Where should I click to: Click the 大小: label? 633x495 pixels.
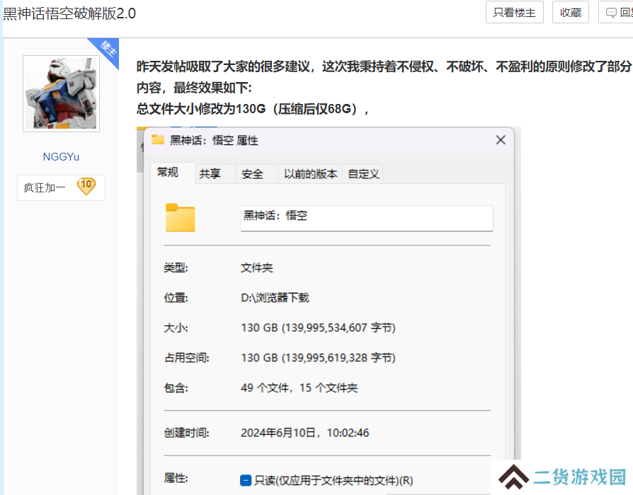[176, 327]
